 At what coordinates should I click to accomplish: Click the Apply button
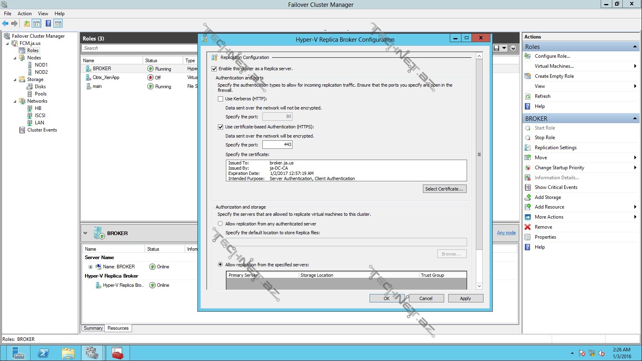(465, 298)
